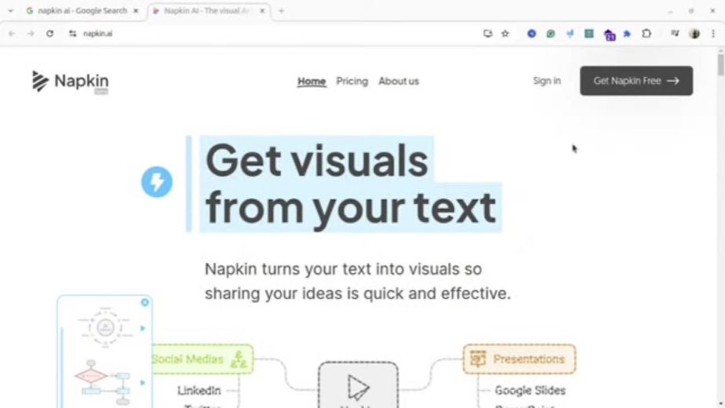Switch to the napkin.ai Google Search tab
This screenshot has width=725, height=408.
[x=82, y=11]
